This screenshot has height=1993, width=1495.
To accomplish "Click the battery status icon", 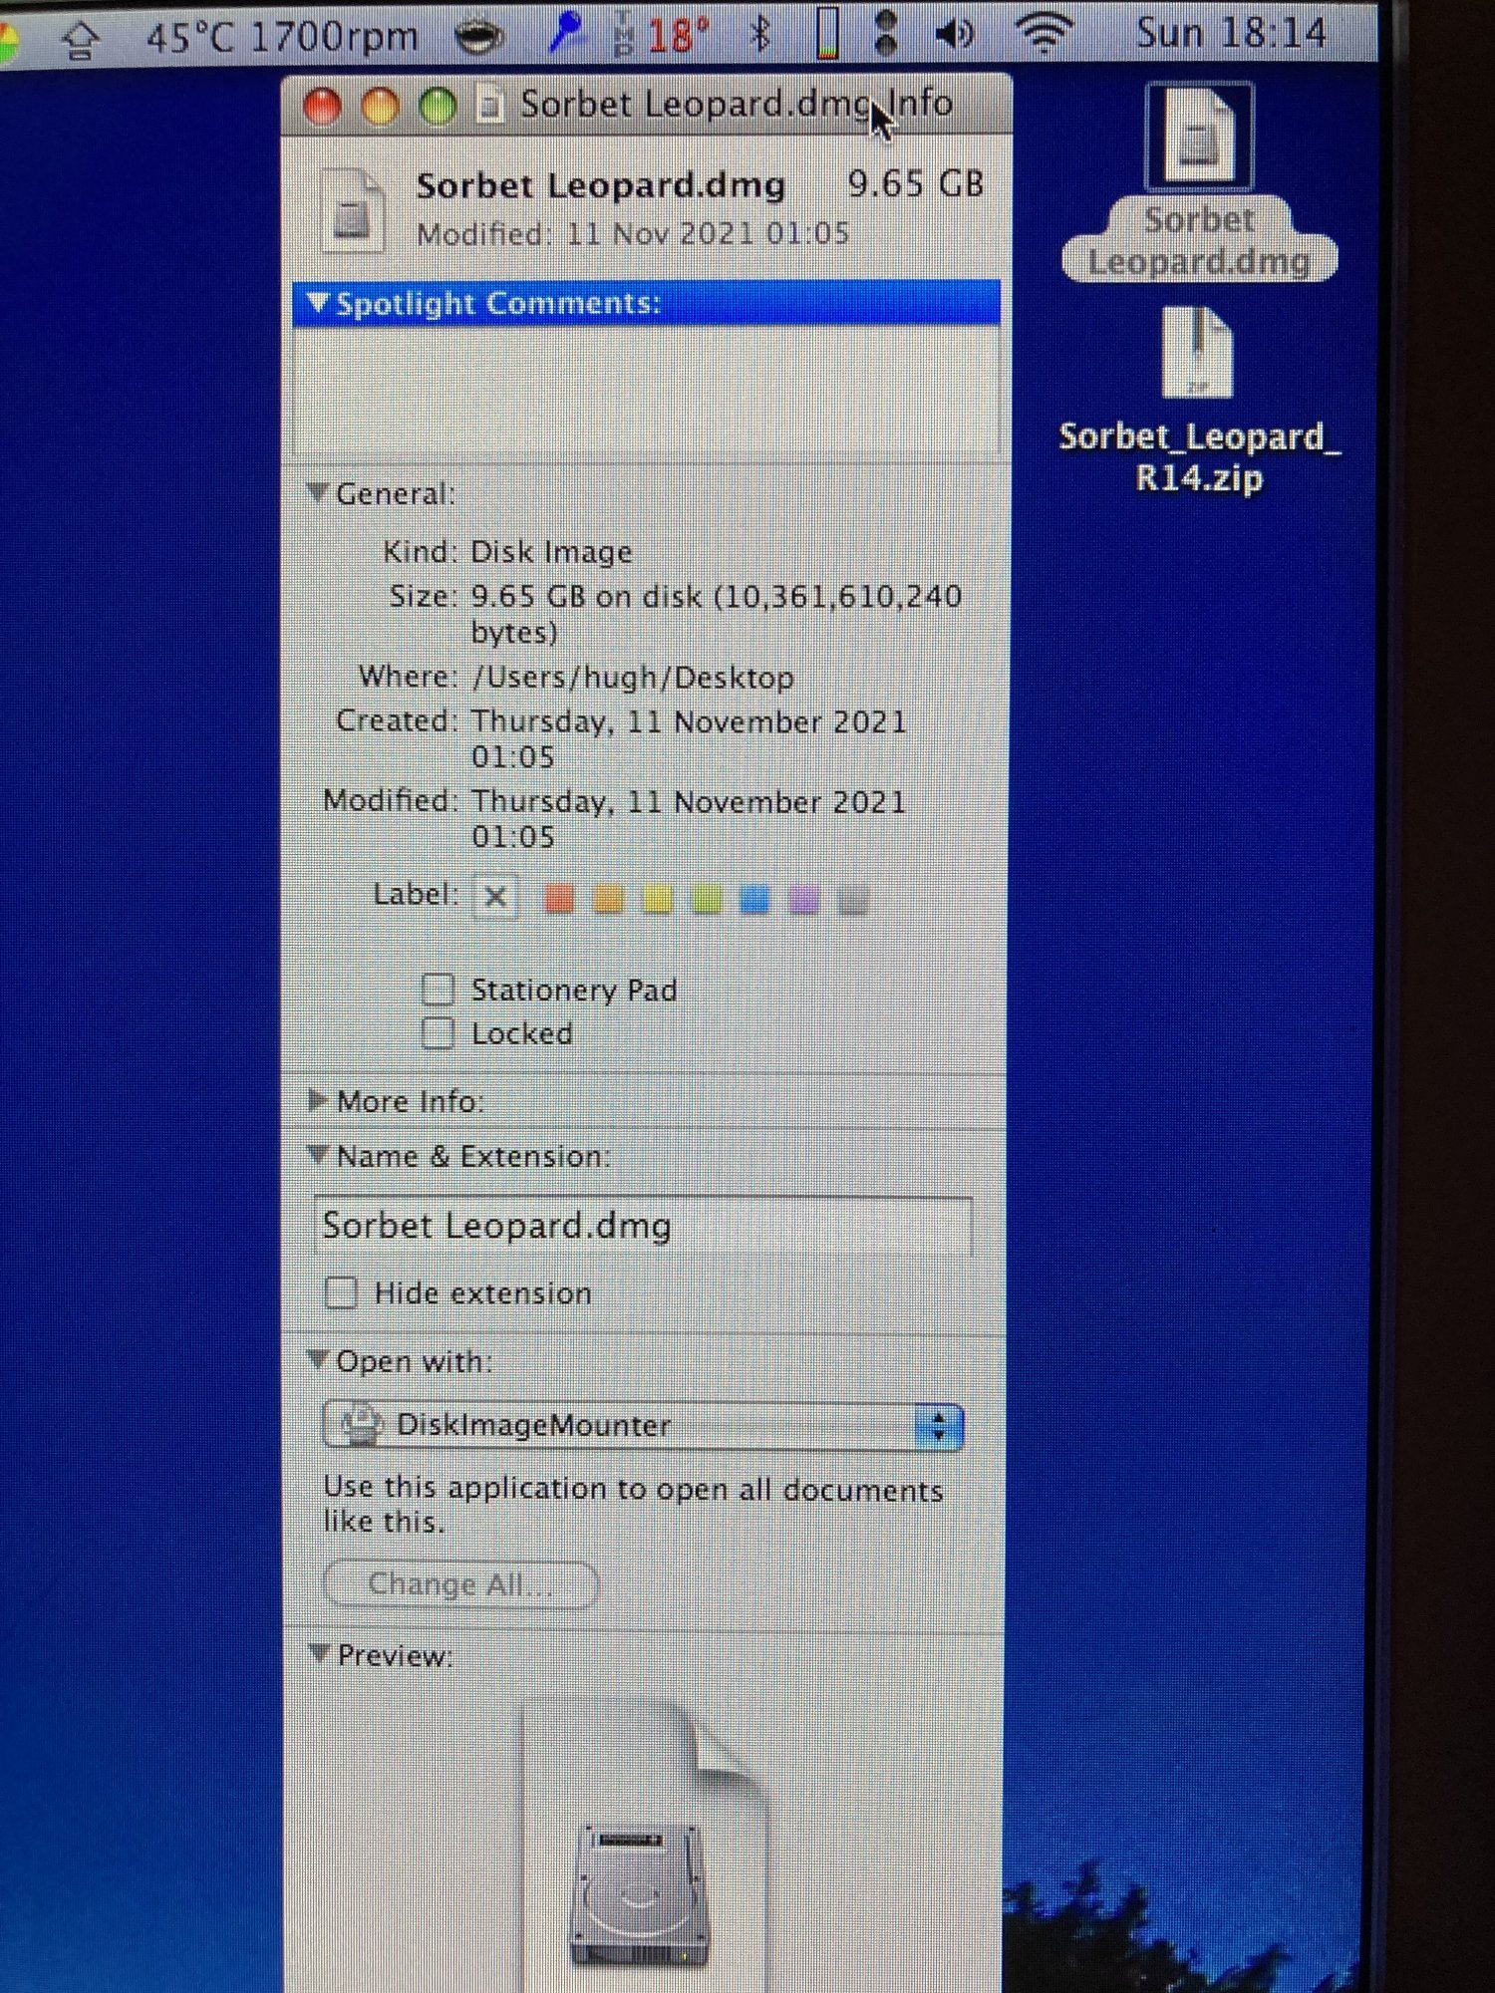I will (826, 34).
